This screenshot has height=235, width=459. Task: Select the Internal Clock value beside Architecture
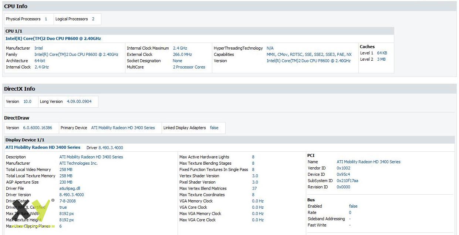41,67
